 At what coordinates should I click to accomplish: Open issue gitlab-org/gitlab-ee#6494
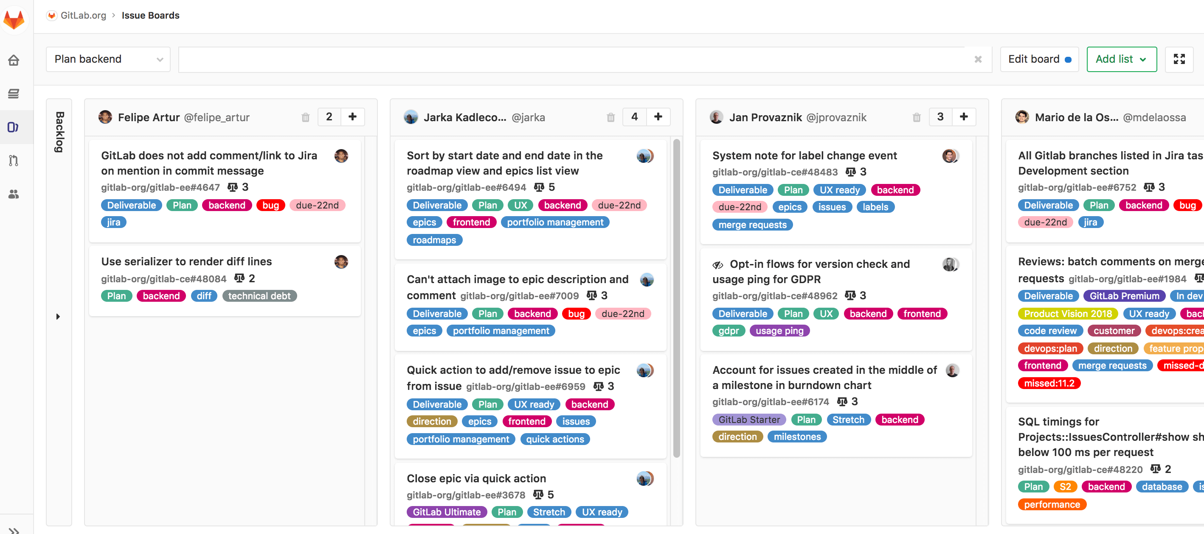tap(468, 187)
